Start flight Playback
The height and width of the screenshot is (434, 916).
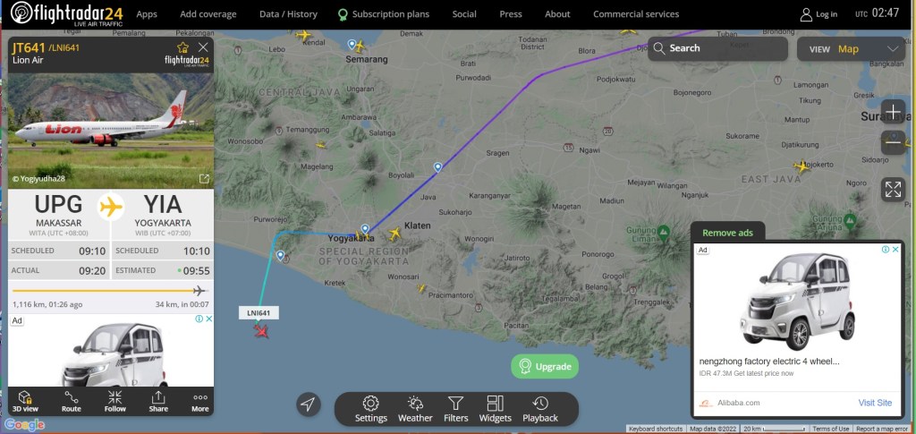pos(540,409)
